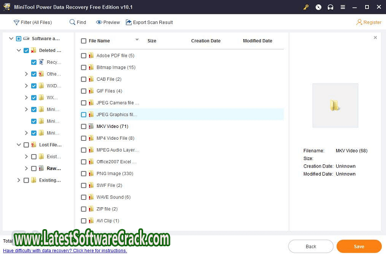
Task: Click the Find magnifier tool
Action: tap(77, 22)
